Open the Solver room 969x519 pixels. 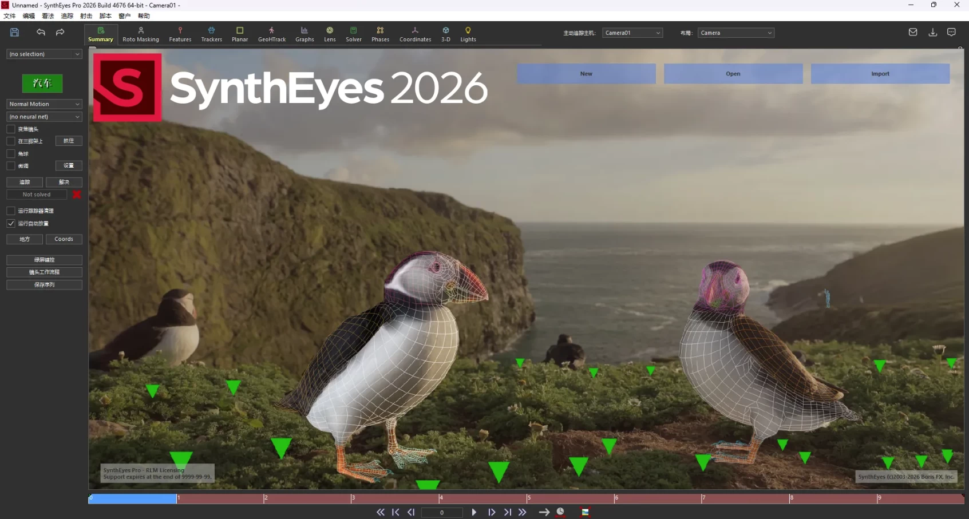coord(354,34)
